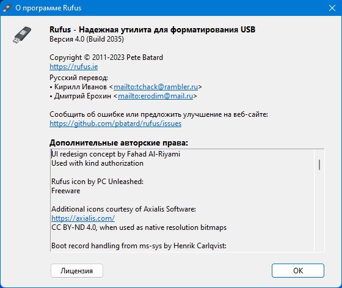Click the credits text box scrollbar thumb
The image size is (342, 288).
pyautogui.click(x=319, y=164)
